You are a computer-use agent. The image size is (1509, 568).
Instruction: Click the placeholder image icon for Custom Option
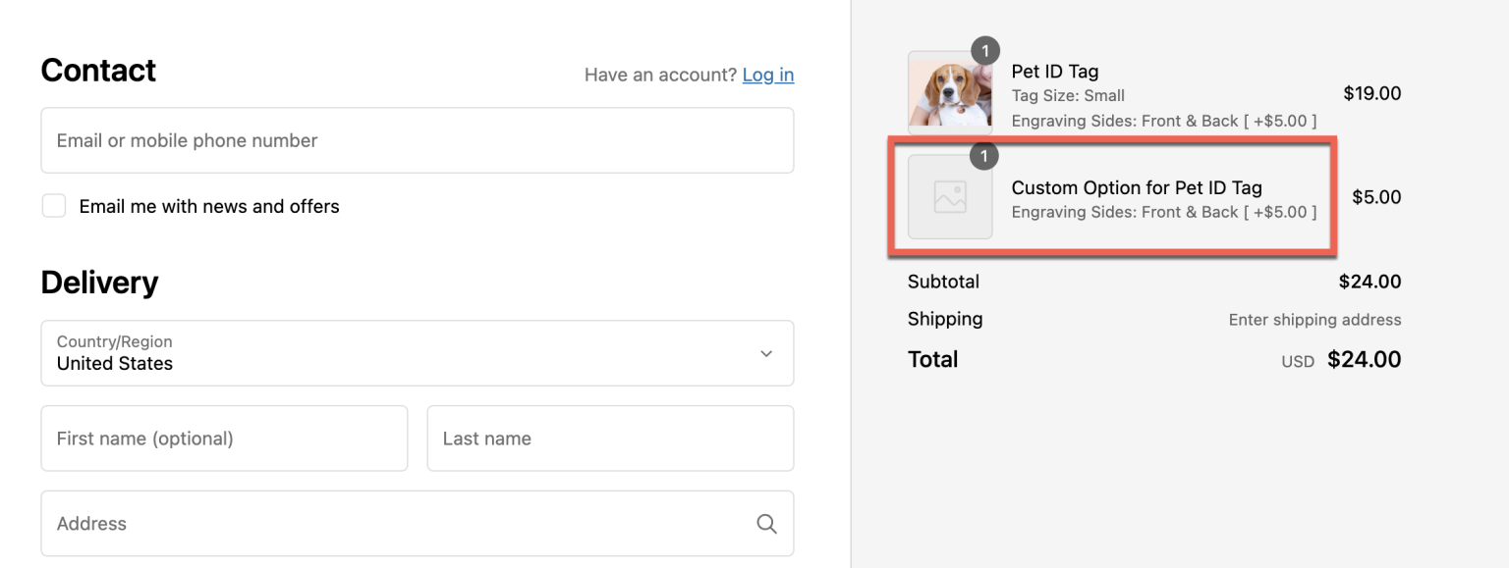click(950, 197)
